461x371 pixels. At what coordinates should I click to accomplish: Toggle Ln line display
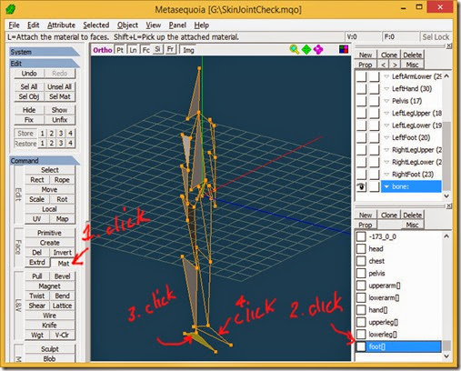coord(133,50)
